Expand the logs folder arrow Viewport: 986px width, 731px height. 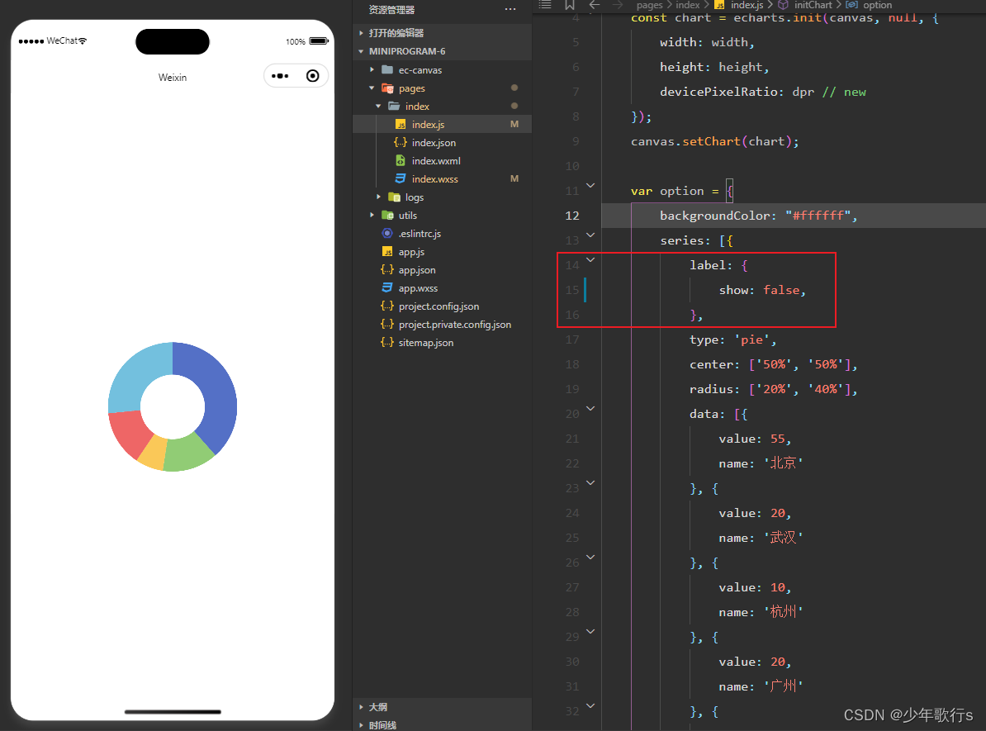coord(378,197)
